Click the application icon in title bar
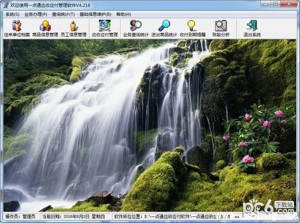Image resolution: width=300 pixels, height=223 pixels. (5, 5)
